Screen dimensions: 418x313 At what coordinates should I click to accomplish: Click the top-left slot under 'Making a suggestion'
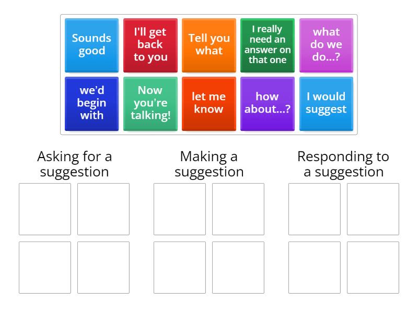tap(180, 209)
